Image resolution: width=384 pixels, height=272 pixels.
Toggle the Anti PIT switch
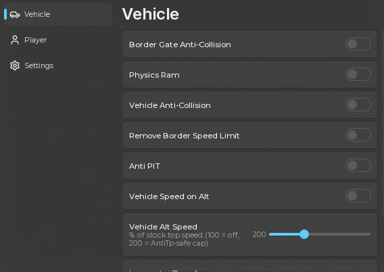coord(358,165)
